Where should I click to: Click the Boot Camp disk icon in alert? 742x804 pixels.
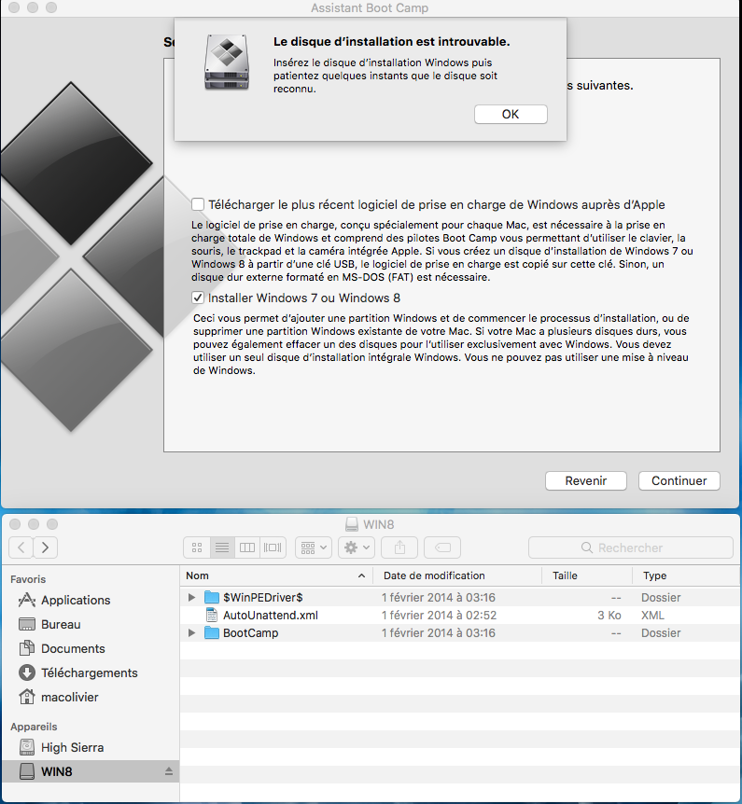click(226, 62)
